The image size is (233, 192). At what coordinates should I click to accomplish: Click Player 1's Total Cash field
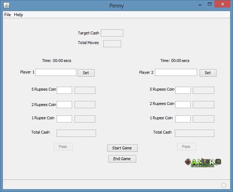[x=76, y=133]
